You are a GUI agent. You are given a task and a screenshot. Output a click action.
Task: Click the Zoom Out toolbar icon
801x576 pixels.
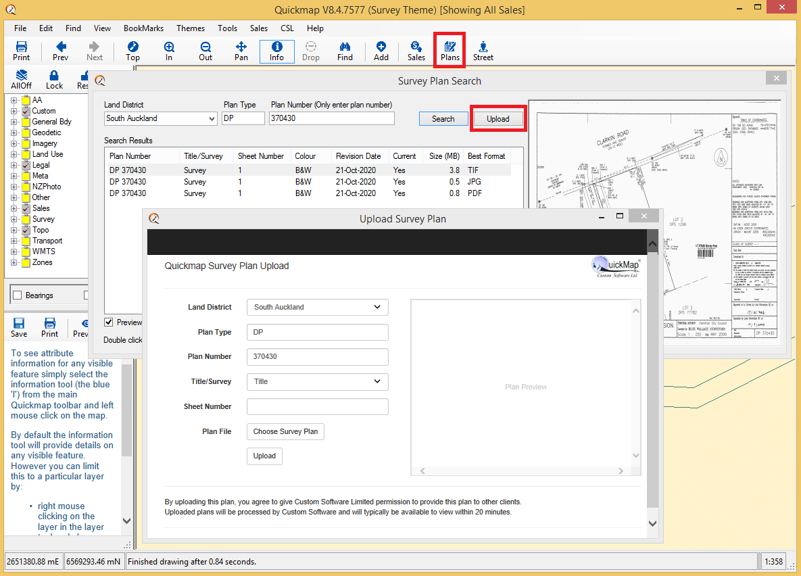205,51
